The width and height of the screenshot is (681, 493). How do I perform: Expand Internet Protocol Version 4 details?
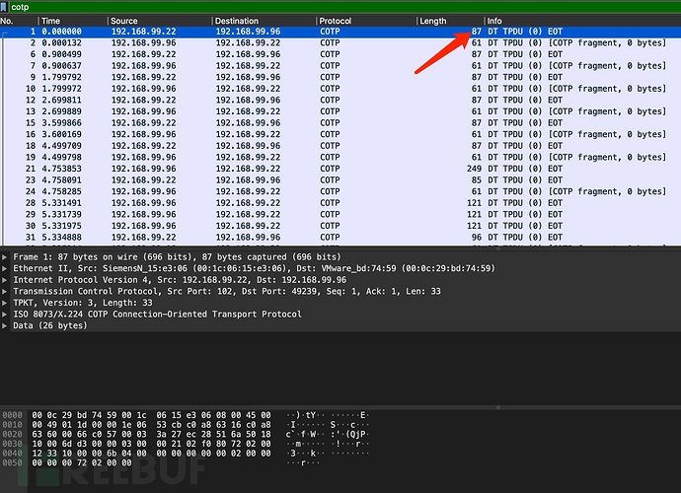coord(6,280)
